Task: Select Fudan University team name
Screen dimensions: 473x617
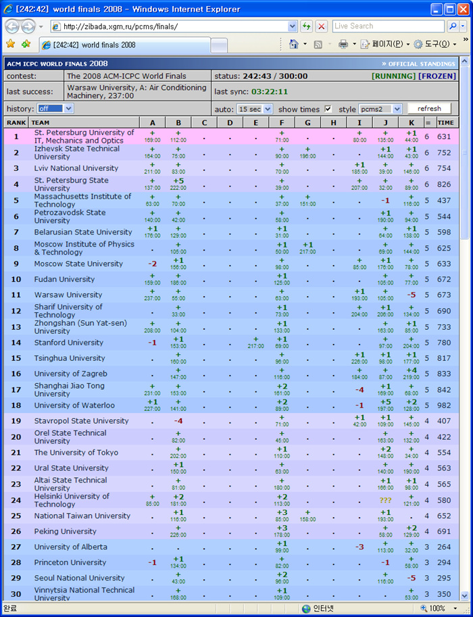Action: (64, 279)
